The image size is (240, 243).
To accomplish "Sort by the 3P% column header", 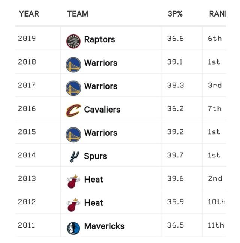I will click(175, 14).
